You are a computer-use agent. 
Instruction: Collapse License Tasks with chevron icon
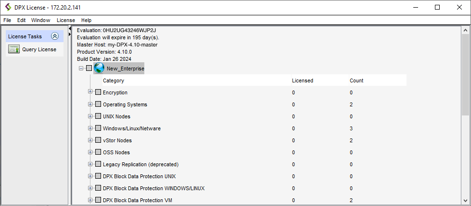[55, 36]
